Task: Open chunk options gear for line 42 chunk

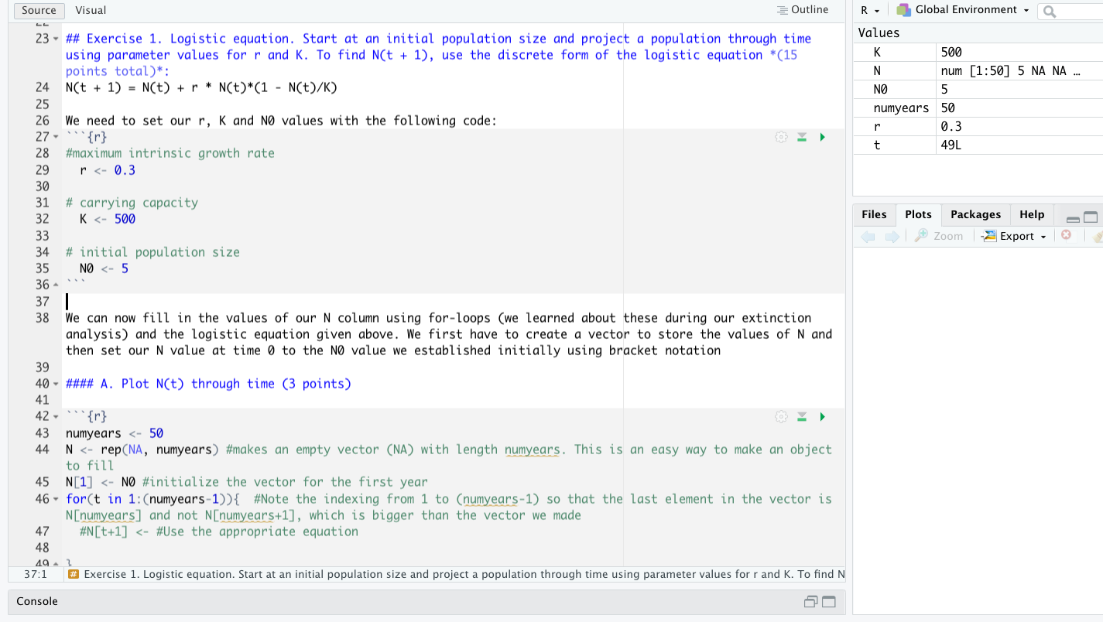Action: 781,417
